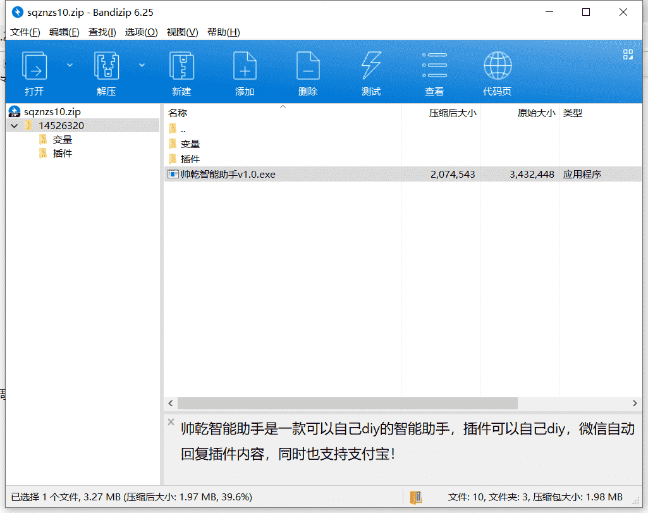The width and height of the screenshot is (648, 513).
Task: Open the 选项(O) menu
Action: pyautogui.click(x=142, y=32)
